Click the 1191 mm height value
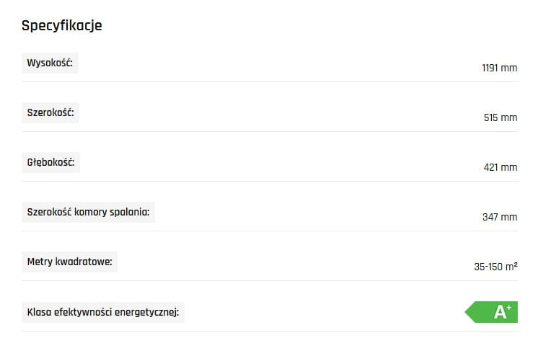The width and height of the screenshot is (538, 356). (x=500, y=68)
